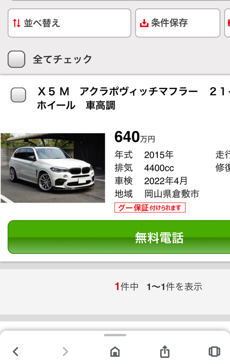
Task: Open the browser tabs icon
Action: coord(214,352)
